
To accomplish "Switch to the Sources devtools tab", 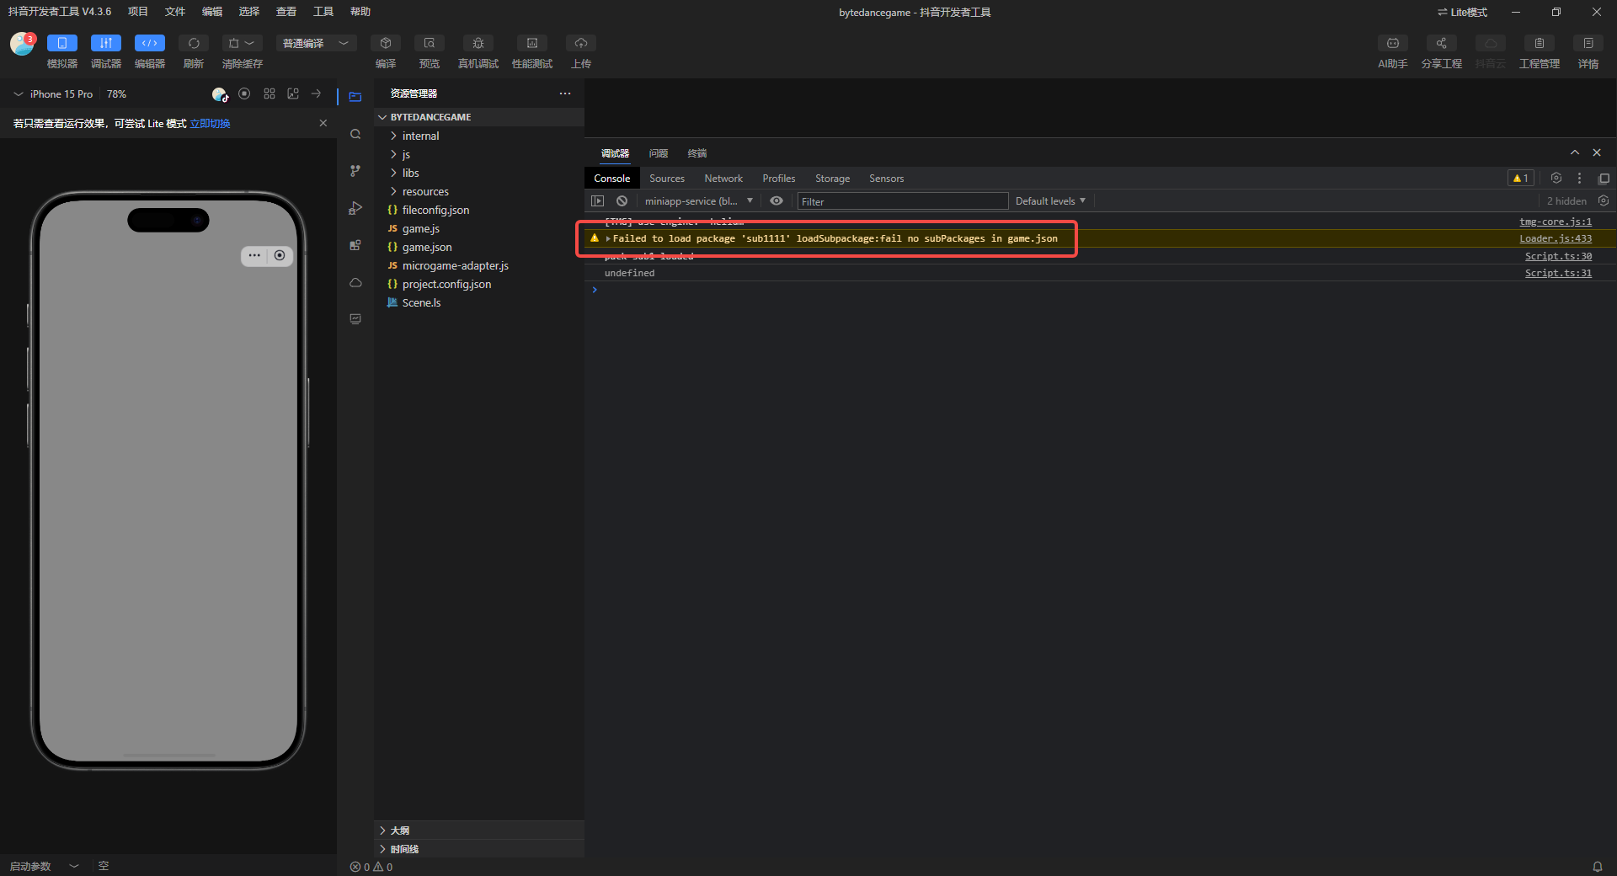I will (667, 179).
